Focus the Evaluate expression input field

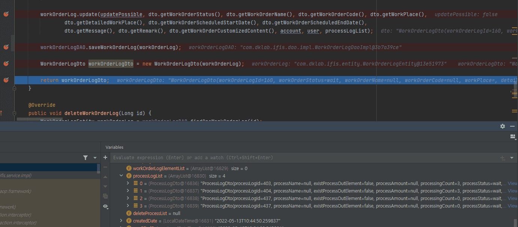(304, 158)
